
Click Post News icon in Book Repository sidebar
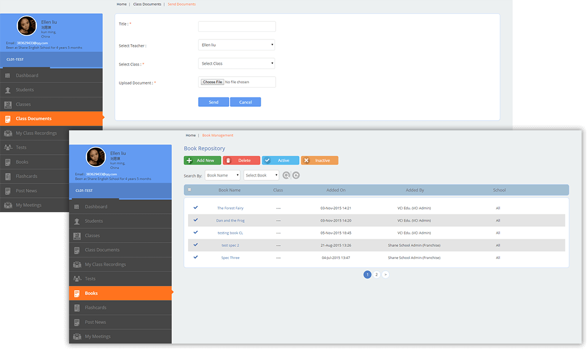[x=77, y=322]
